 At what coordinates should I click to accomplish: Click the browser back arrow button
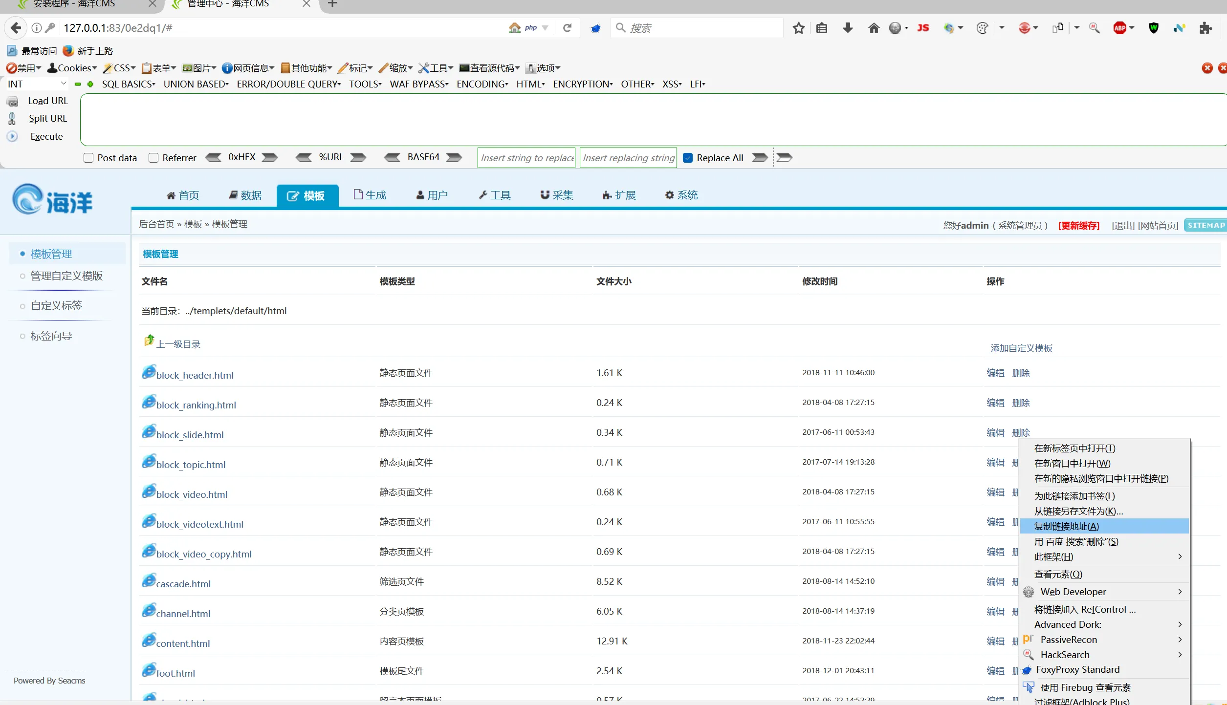point(16,28)
